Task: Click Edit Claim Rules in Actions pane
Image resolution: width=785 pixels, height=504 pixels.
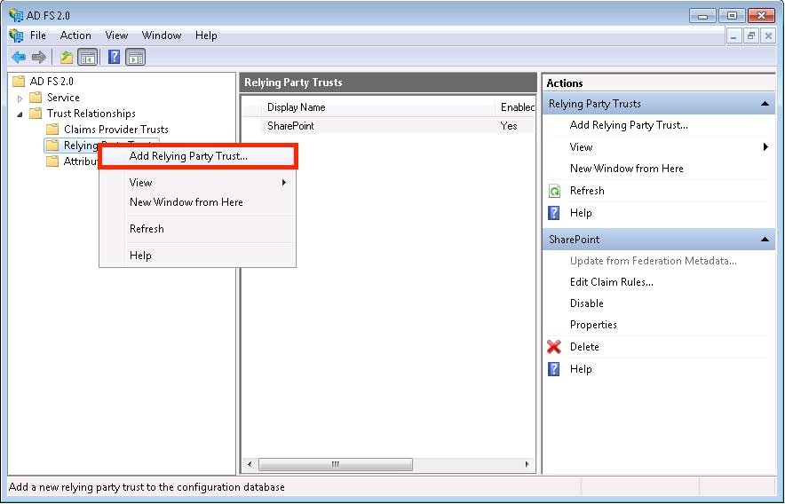Action: pyautogui.click(x=611, y=282)
